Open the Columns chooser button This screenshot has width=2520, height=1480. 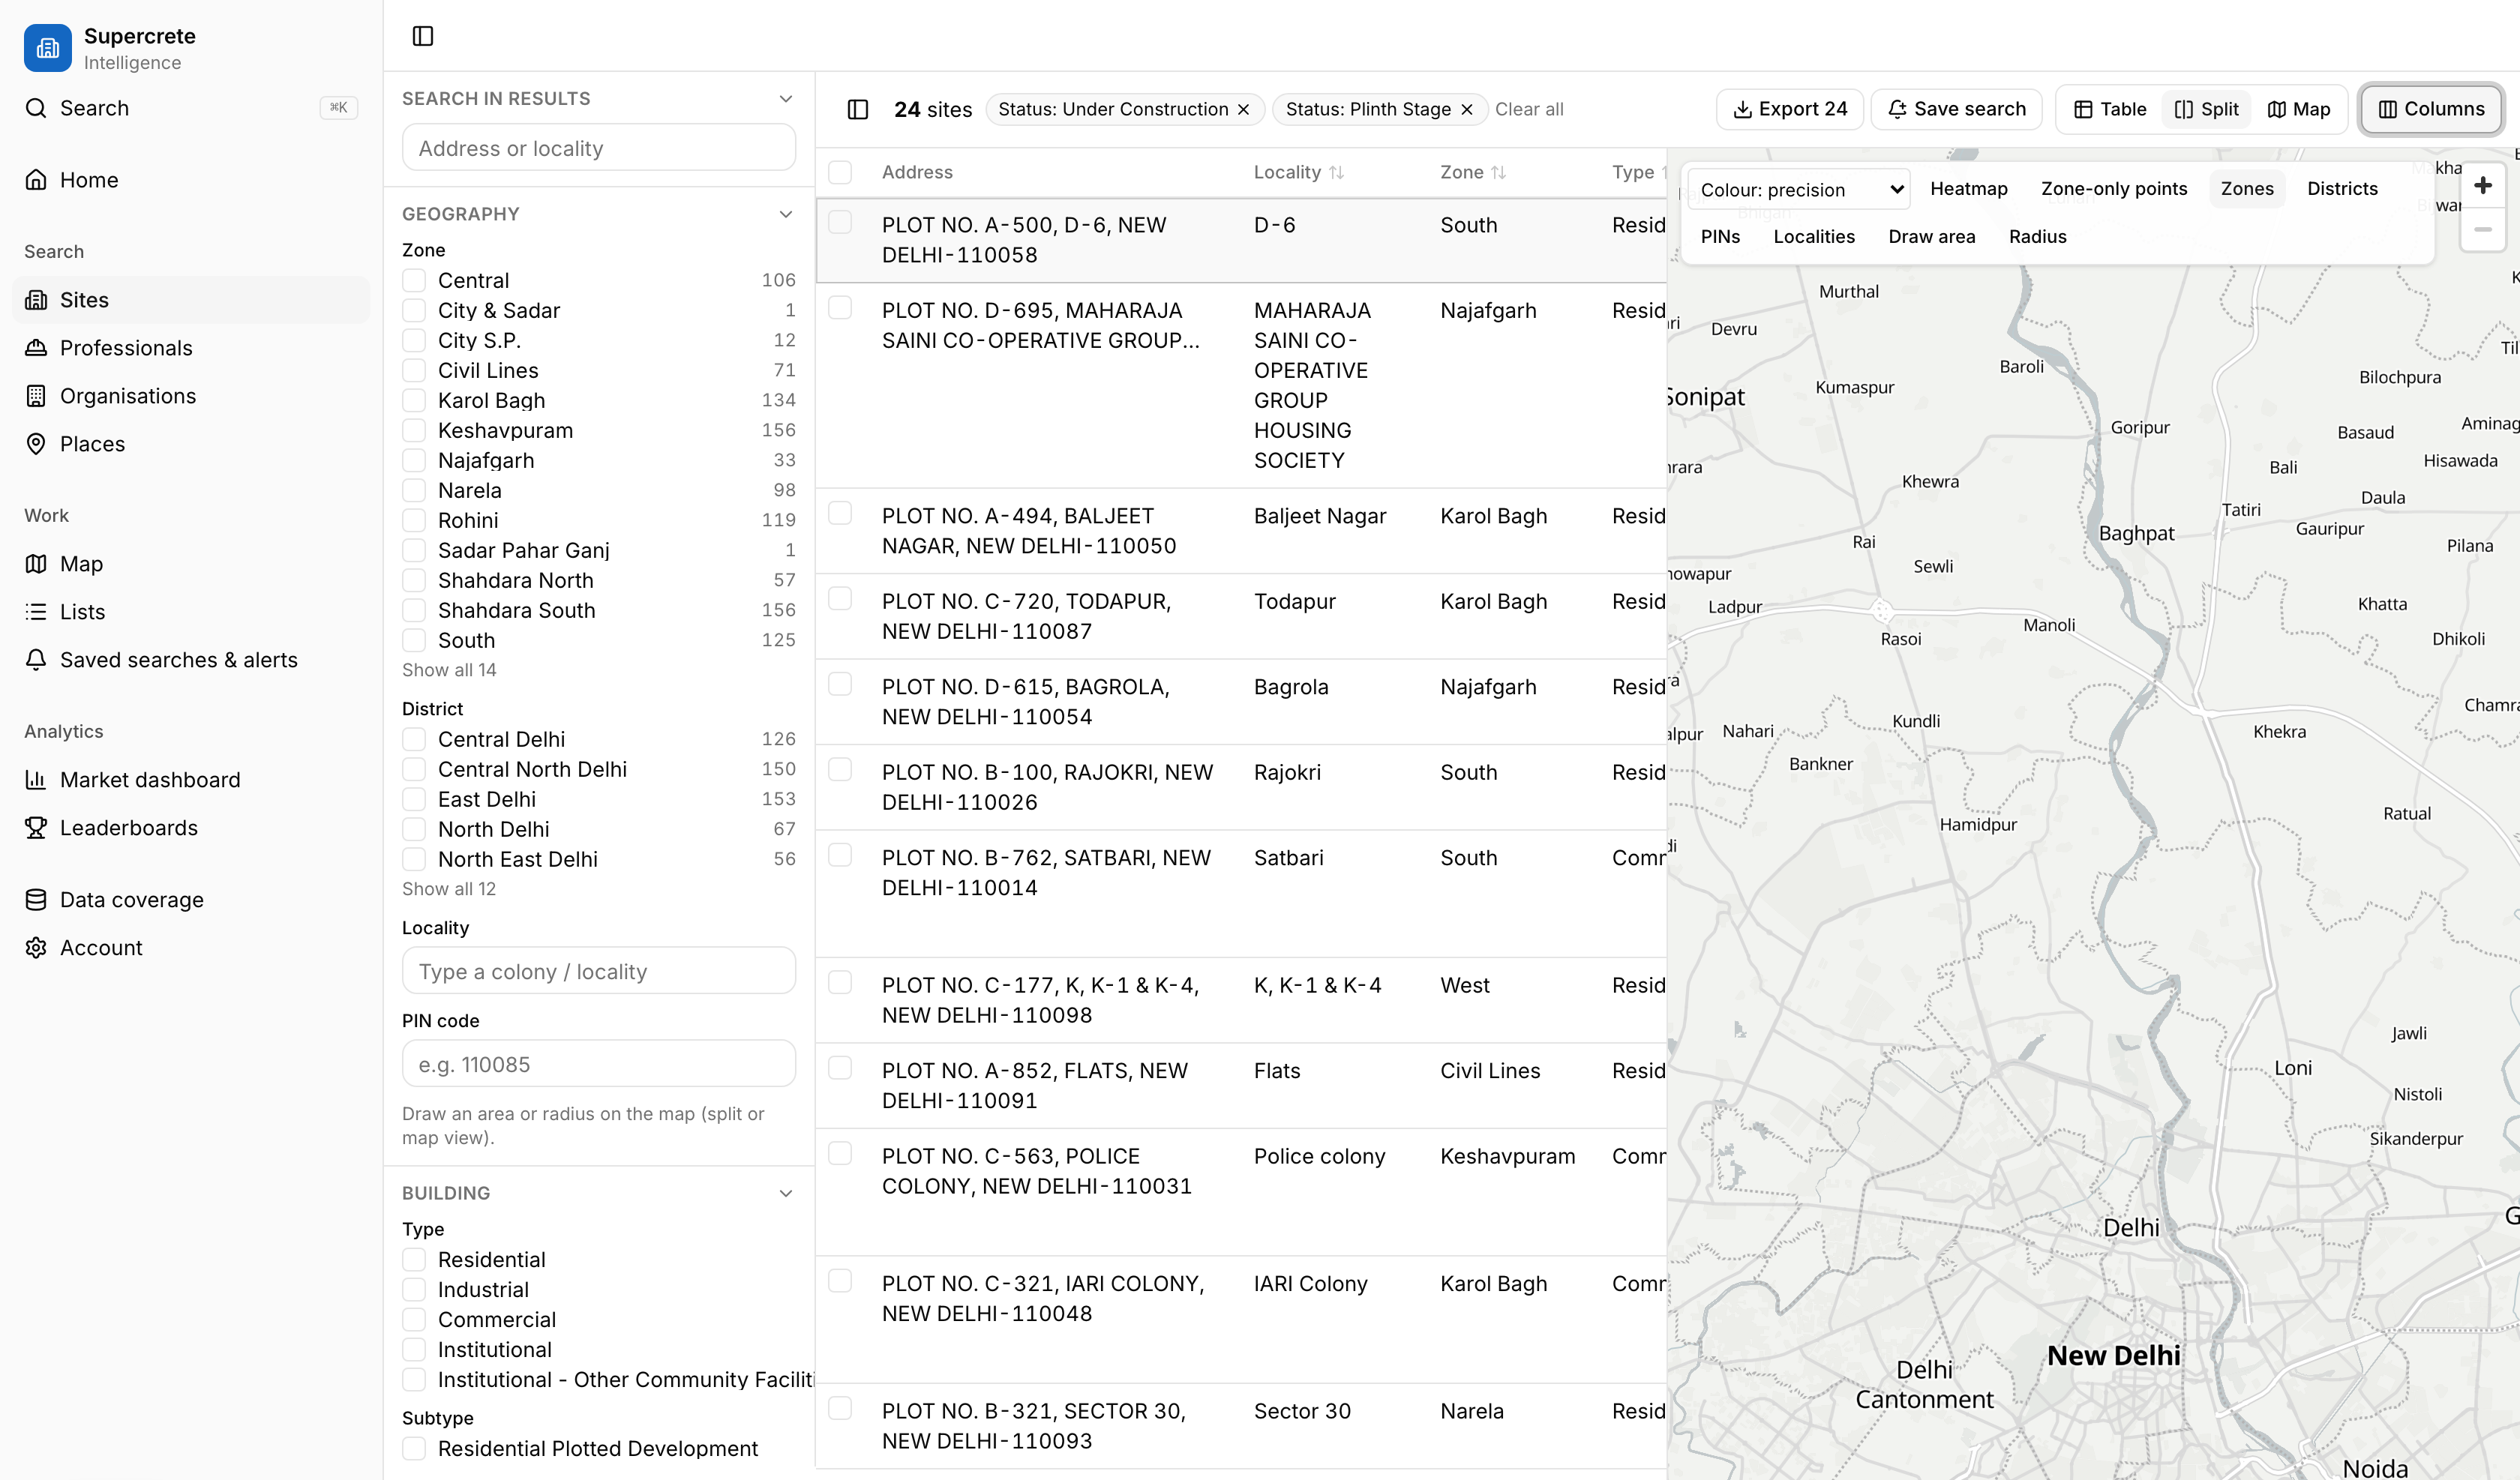coord(2431,109)
